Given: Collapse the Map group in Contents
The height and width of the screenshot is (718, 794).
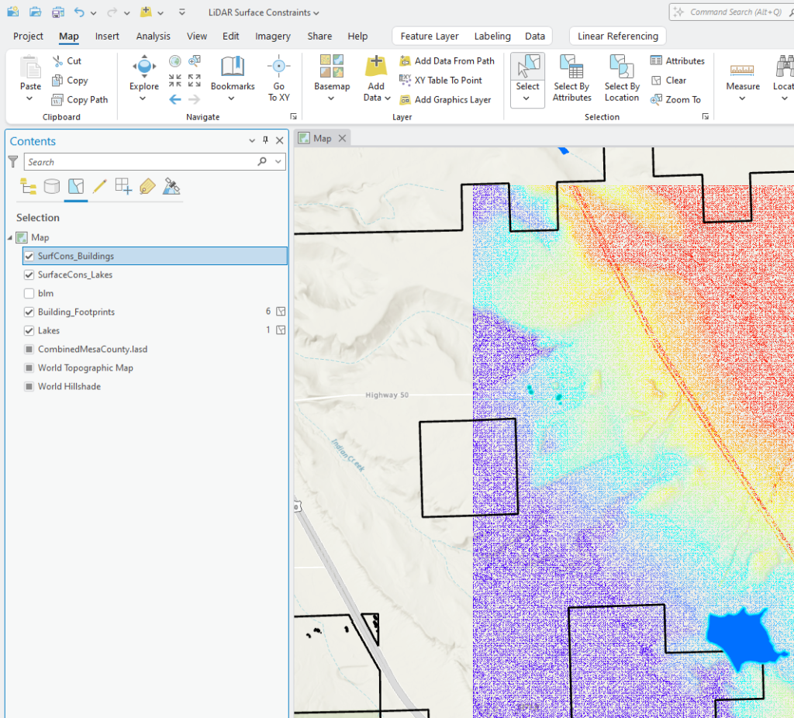Looking at the screenshot, I should tap(8, 237).
